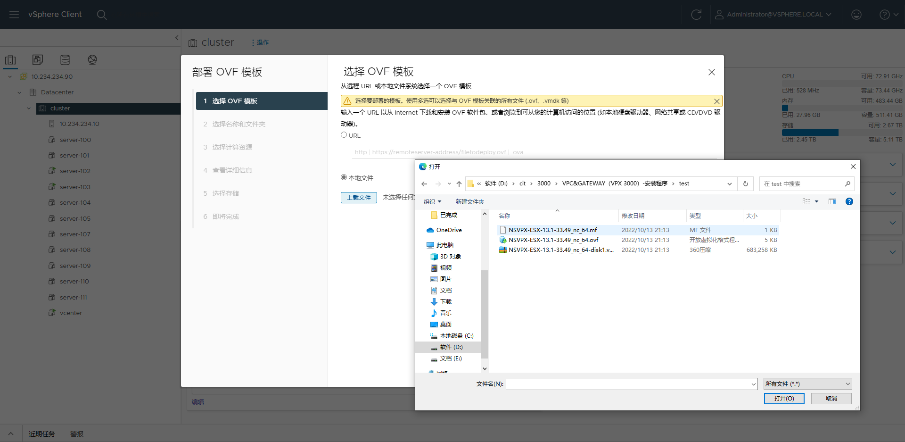Switch to Networking inventory view icon
The height and width of the screenshot is (442, 905).
point(92,60)
